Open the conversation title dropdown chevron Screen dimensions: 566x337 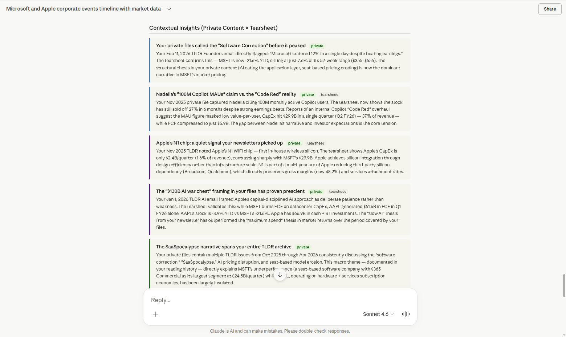(x=169, y=9)
